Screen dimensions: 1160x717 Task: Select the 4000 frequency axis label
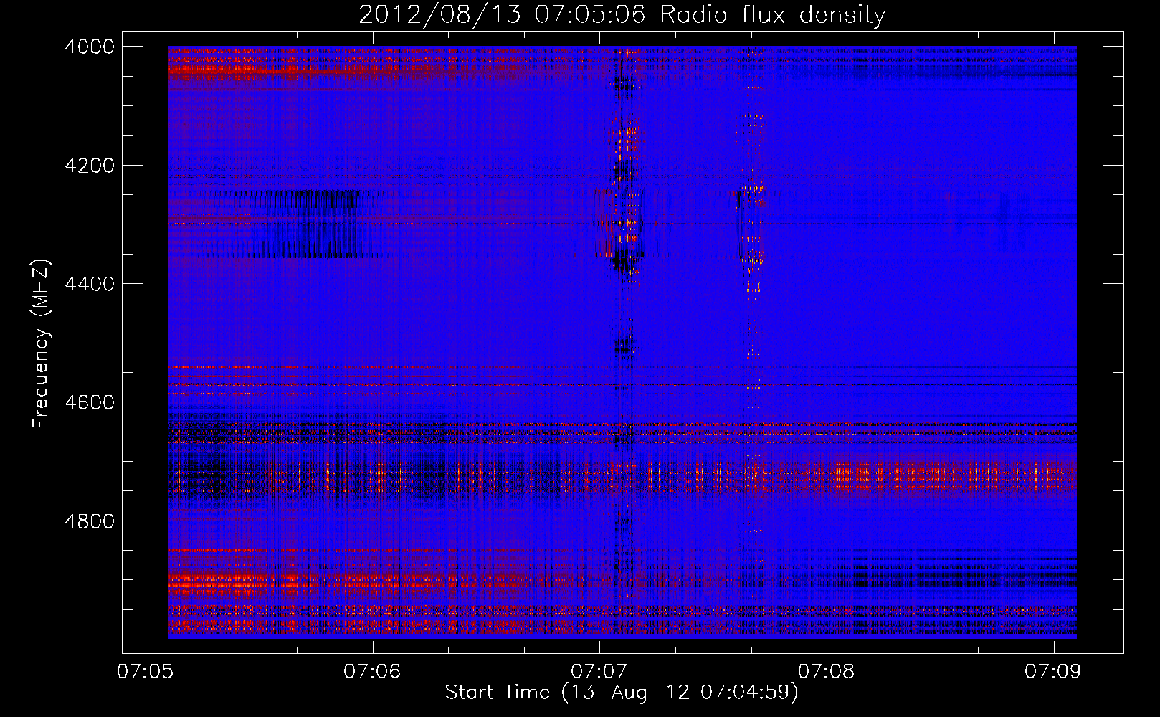tap(90, 47)
